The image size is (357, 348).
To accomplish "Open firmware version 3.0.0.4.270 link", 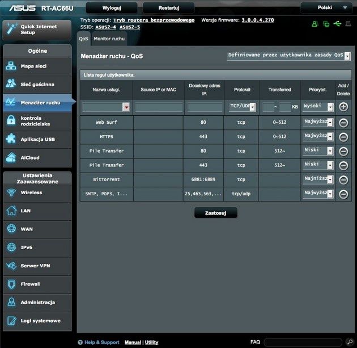I will coord(258,20).
